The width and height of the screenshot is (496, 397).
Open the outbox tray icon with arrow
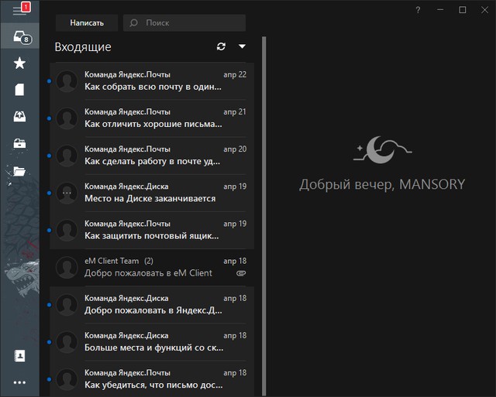pyautogui.click(x=20, y=117)
